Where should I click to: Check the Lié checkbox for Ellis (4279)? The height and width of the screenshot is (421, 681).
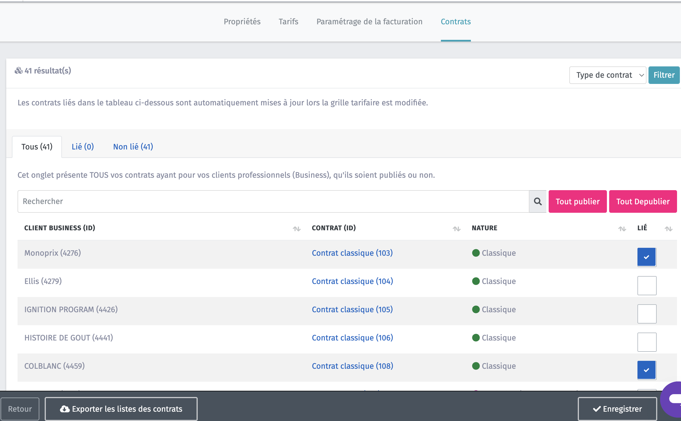click(646, 285)
